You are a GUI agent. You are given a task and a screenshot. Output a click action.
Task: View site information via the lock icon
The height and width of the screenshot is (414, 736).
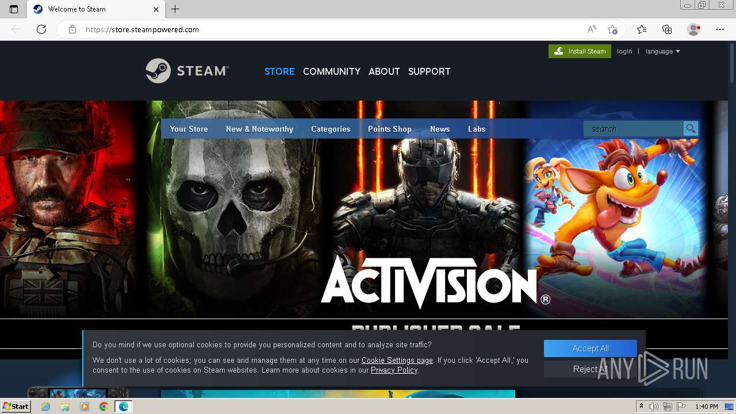72,29
